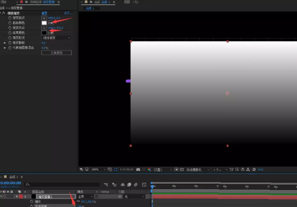
Task: Toggle stopwatch for 与原始图像混合 property
Action: pos(10,48)
